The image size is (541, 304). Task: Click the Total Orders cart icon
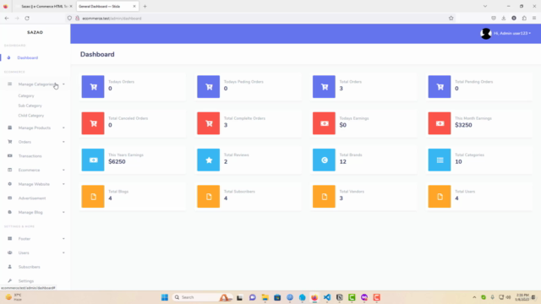[x=324, y=86]
